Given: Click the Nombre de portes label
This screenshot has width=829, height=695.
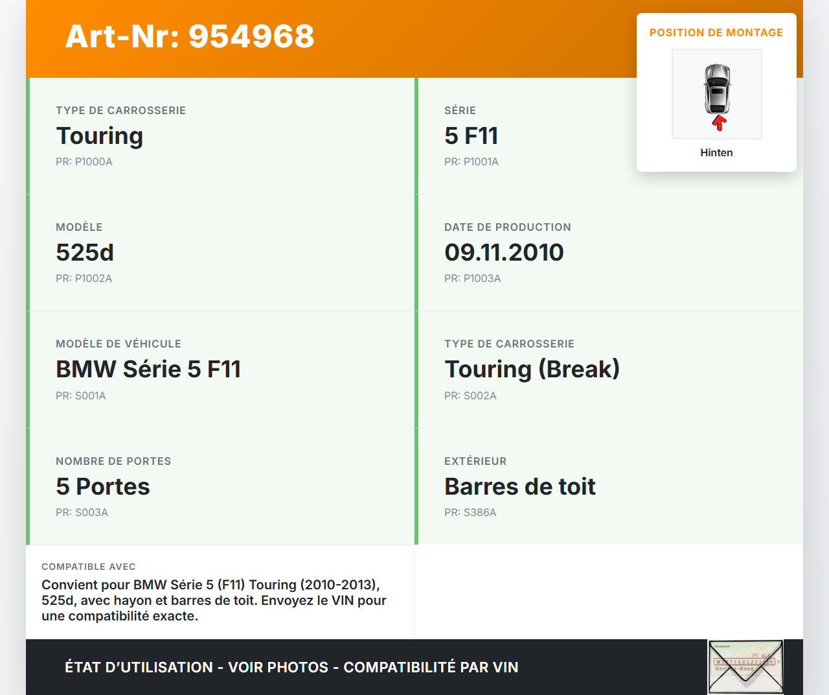Looking at the screenshot, I should click(113, 461).
